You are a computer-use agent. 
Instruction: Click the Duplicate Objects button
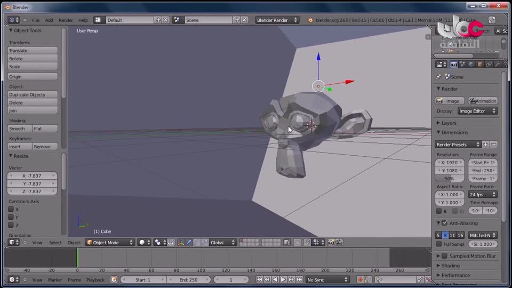[33, 94]
